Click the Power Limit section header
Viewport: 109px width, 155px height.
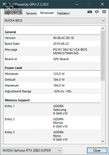13,68
